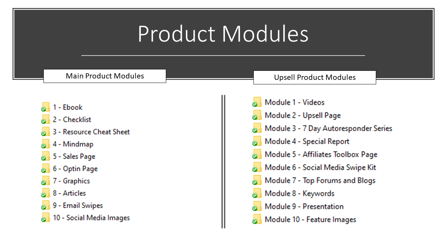Open the folder icon beside 9 - Email Swipes

[x=46, y=205]
